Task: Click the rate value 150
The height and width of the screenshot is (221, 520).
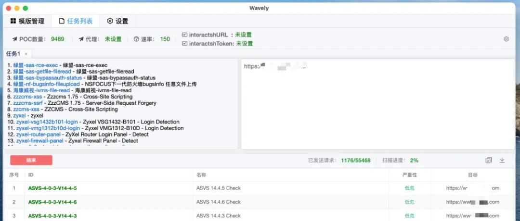Action: coord(165,39)
